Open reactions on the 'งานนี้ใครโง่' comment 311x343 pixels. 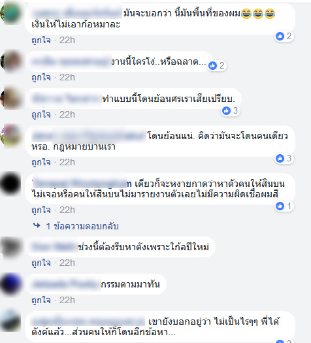[217, 65]
